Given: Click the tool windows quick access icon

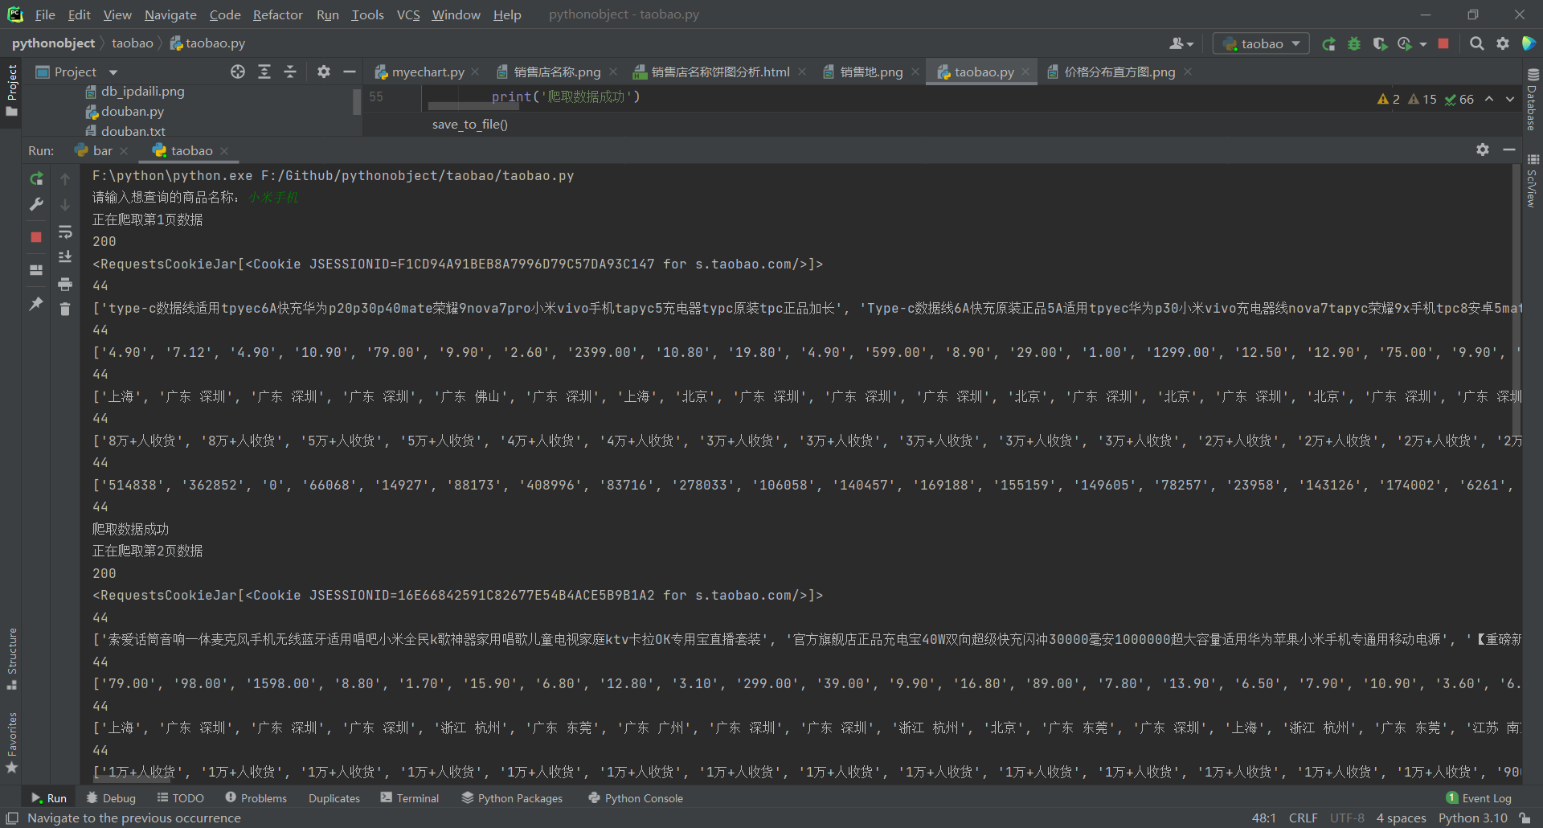Looking at the screenshot, I should coord(12,818).
